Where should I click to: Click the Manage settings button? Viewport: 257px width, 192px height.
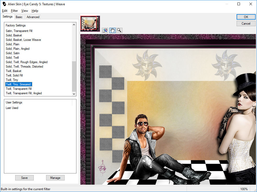(x=55, y=178)
